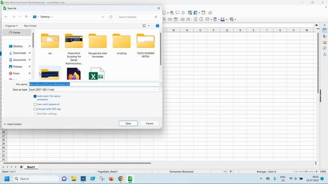
Task: Click New folder button
Action: tap(30, 26)
